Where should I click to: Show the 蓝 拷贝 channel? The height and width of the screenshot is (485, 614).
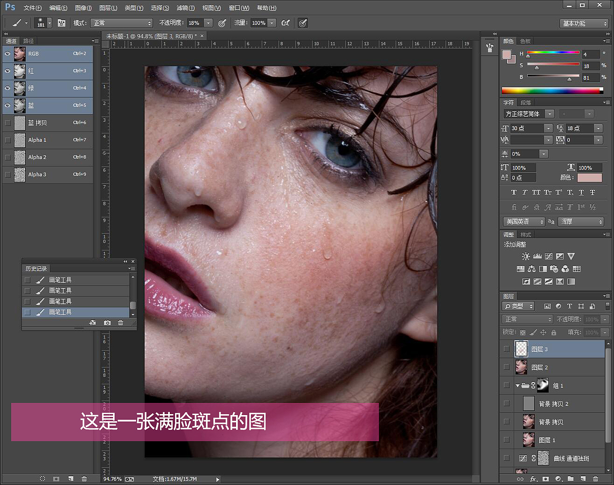click(7, 123)
